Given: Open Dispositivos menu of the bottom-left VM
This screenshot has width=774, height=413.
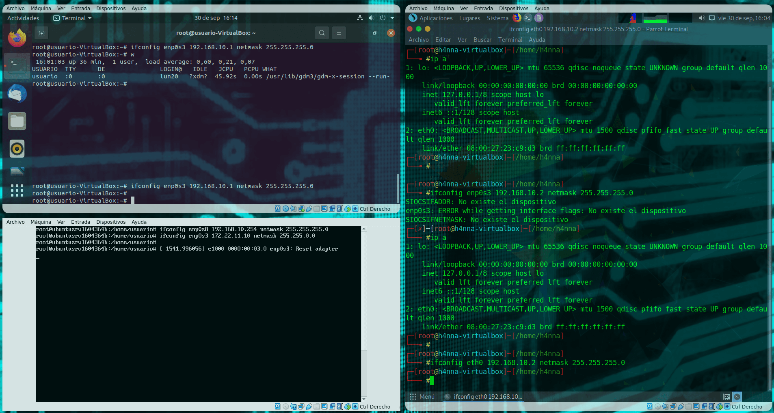Looking at the screenshot, I should pos(111,222).
